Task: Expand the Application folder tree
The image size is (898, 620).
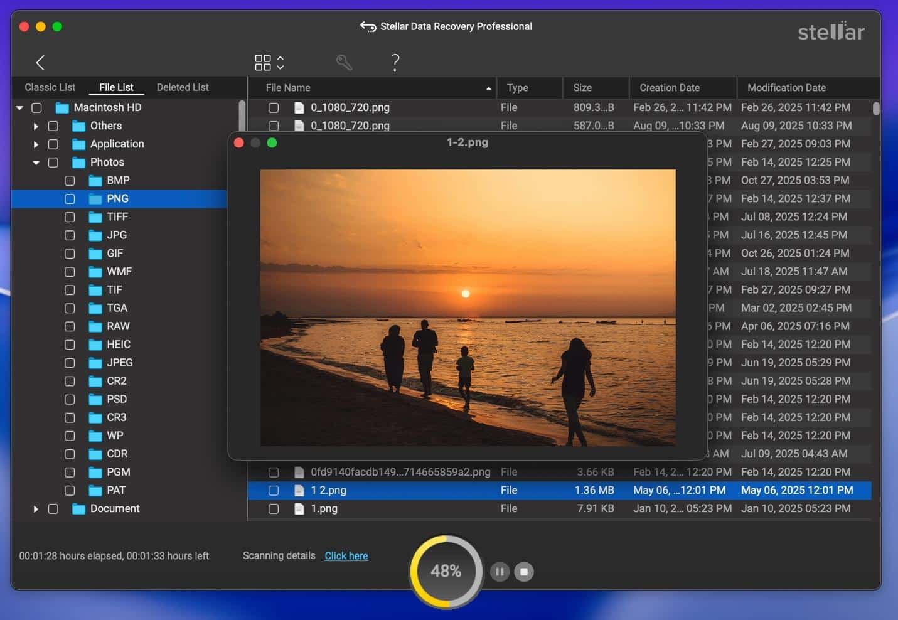Action: [x=36, y=144]
